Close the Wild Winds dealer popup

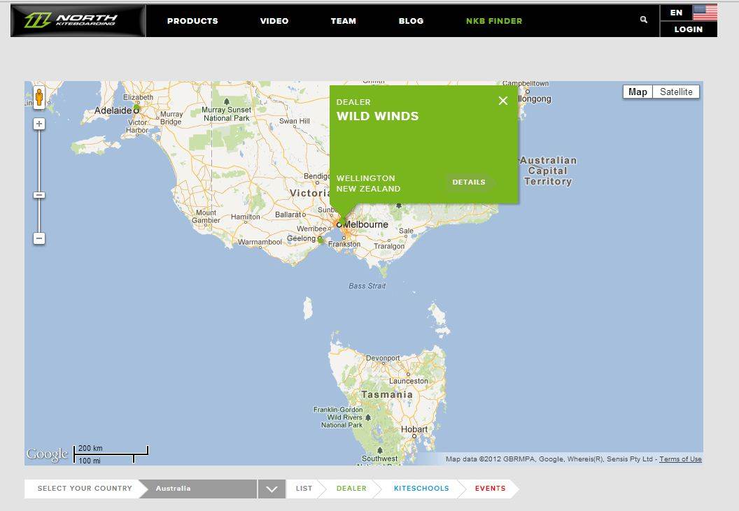(x=502, y=101)
